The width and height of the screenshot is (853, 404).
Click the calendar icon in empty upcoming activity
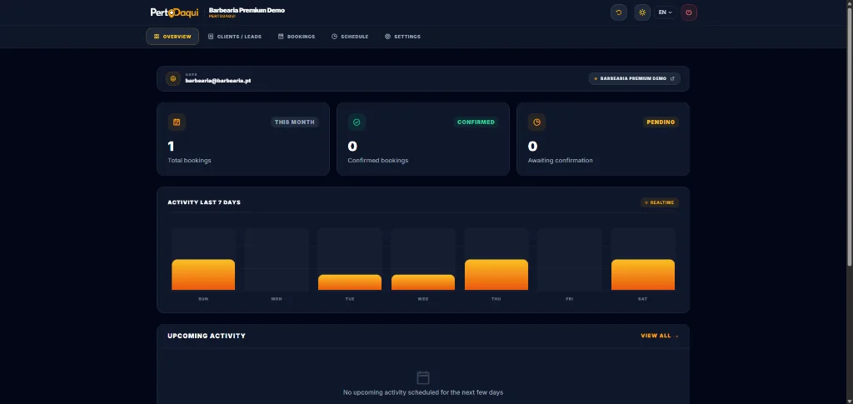tap(423, 377)
